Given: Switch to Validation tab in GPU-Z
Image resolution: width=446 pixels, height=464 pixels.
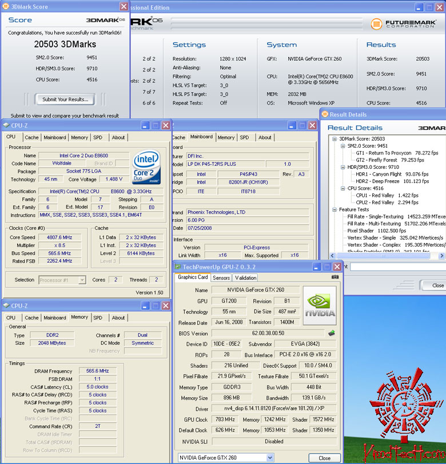Looking at the screenshot, I should [245, 277].
